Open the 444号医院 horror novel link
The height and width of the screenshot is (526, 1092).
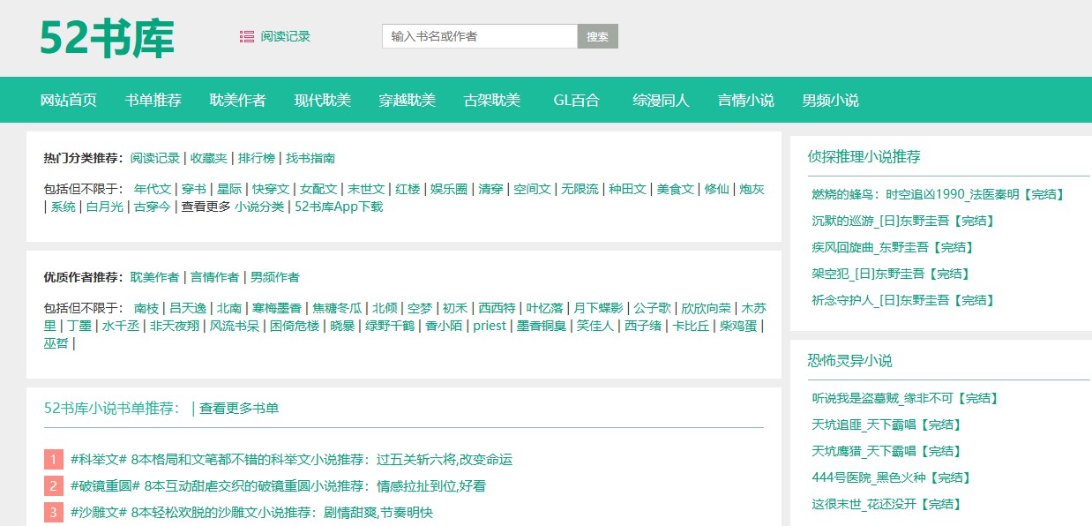[x=891, y=478]
